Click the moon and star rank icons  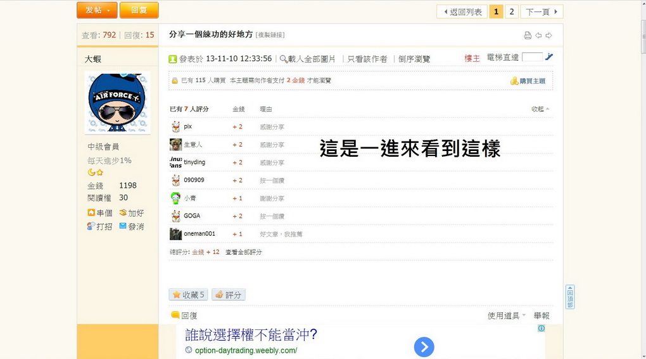click(x=96, y=173)
